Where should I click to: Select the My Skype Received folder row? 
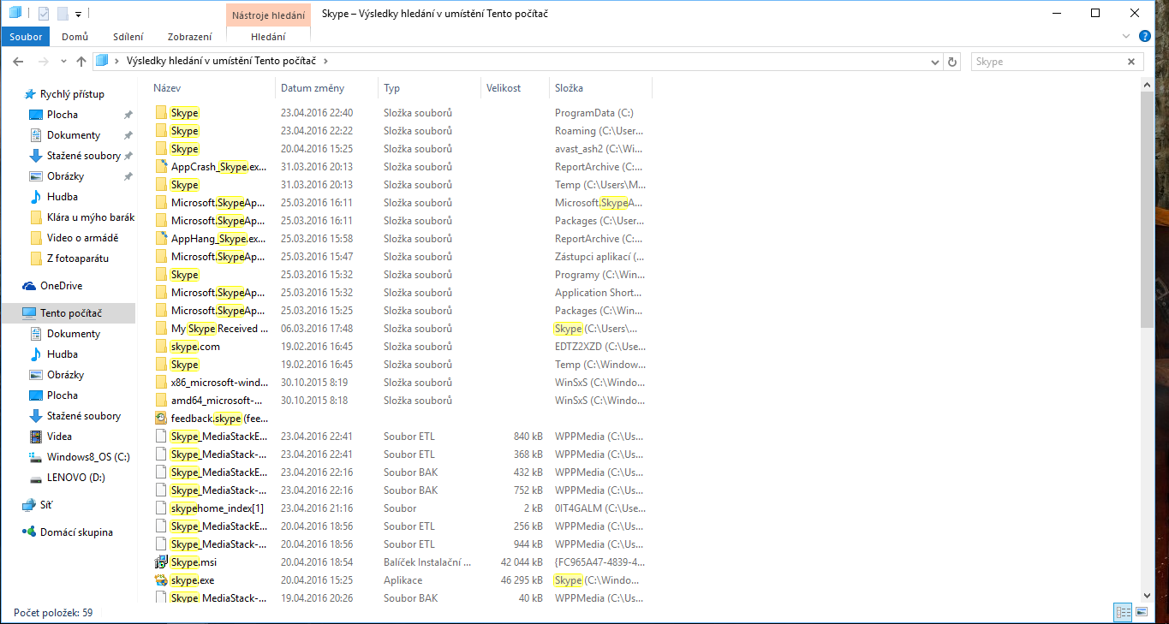pos(400,329)
